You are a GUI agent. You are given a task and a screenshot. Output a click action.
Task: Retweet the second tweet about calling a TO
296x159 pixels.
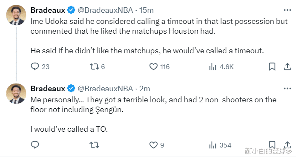coord(94,145)
